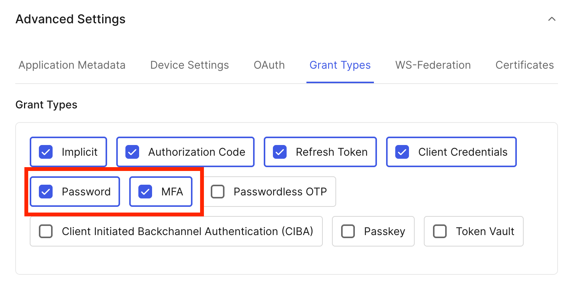
Task: Check Client Initiated Backchannel Authentication (CIBA)
Action: [46, 231]
